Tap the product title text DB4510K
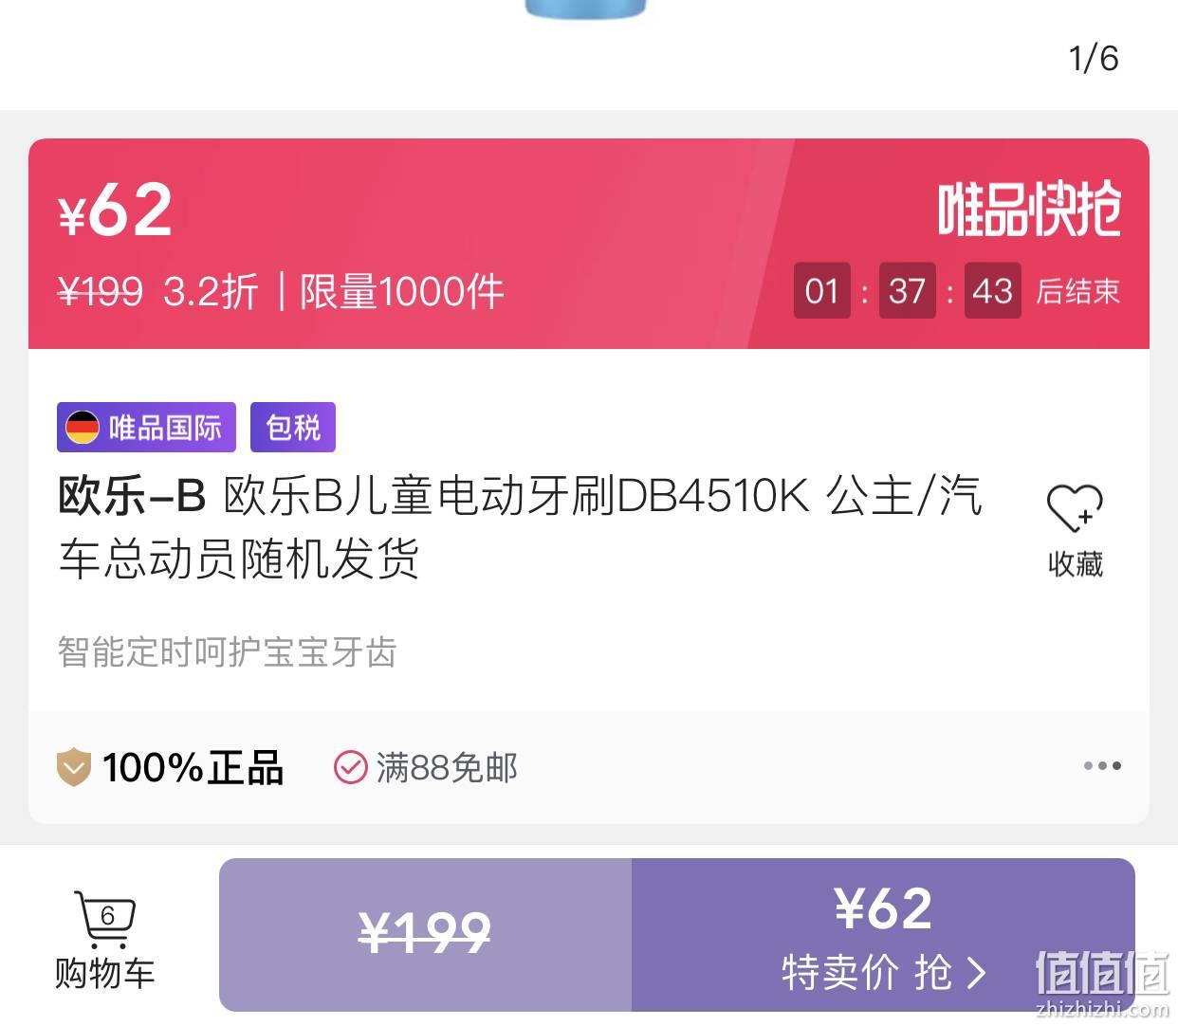The width and height of the screenshot is (1178, 1026). tap(713, 496)
